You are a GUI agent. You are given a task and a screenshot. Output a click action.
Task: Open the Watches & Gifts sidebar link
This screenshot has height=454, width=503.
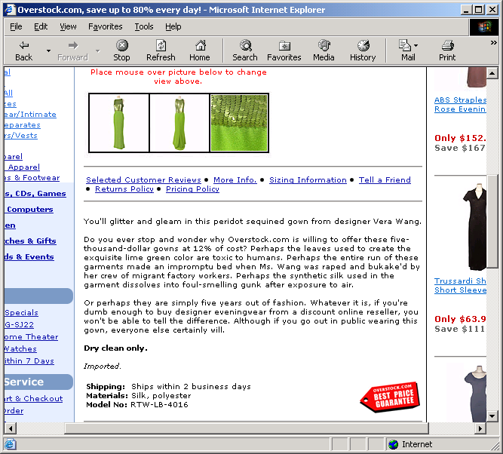[30, 241]
